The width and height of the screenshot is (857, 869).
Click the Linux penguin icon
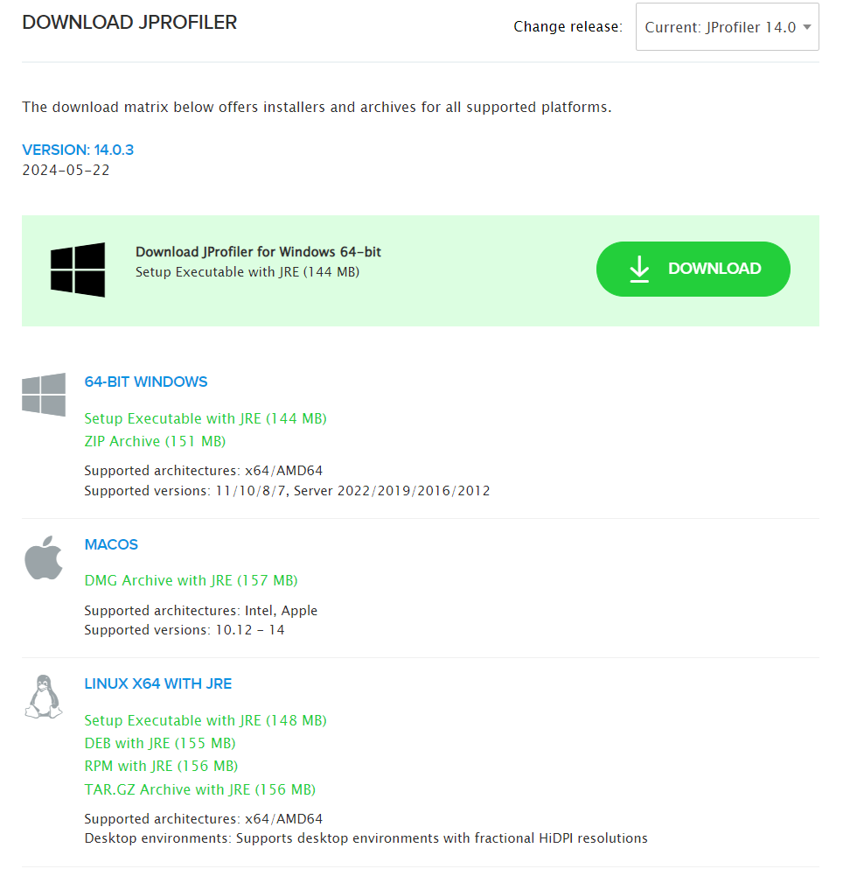[44, 697]
